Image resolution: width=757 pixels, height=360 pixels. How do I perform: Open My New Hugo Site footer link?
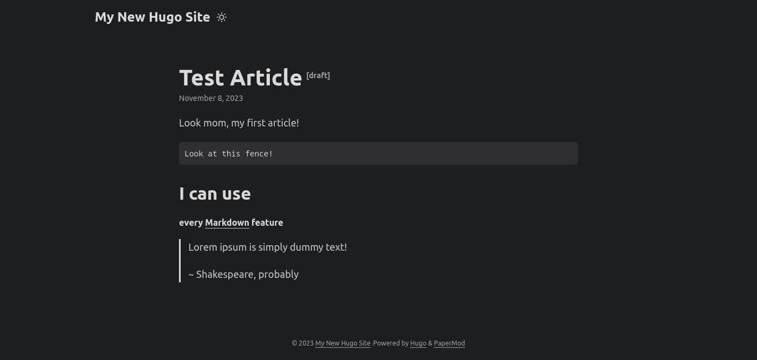[x=342, y=343]
